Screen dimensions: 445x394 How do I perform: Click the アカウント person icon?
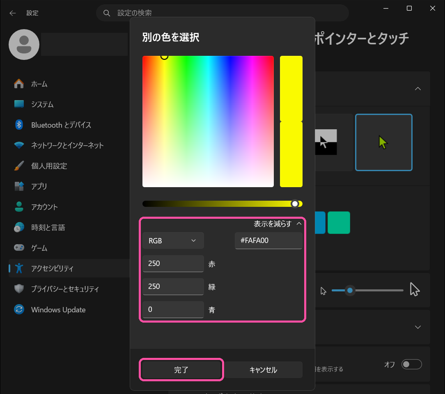coord(19,207)
